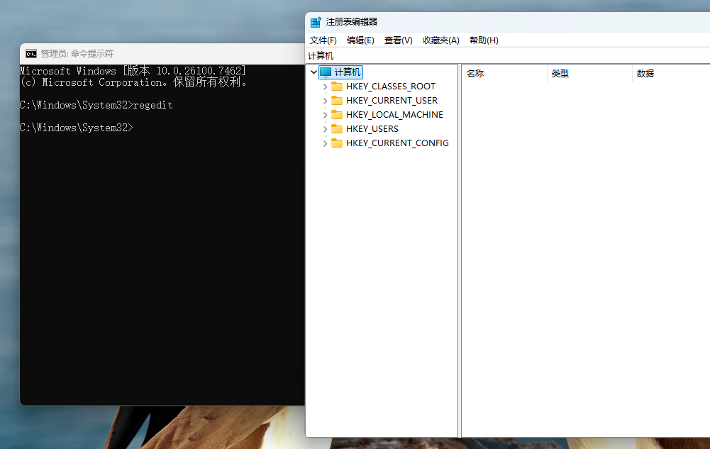The width and height of the screenshot is (710, 449).
Task: Click the registry address bar showing 计算机
Action: [508, 55]
